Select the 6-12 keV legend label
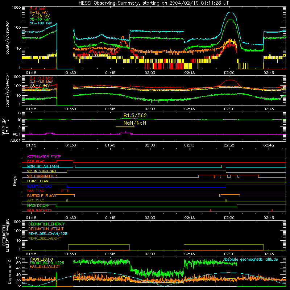Screen dimensions: 290x290 [x=39, y=12]
